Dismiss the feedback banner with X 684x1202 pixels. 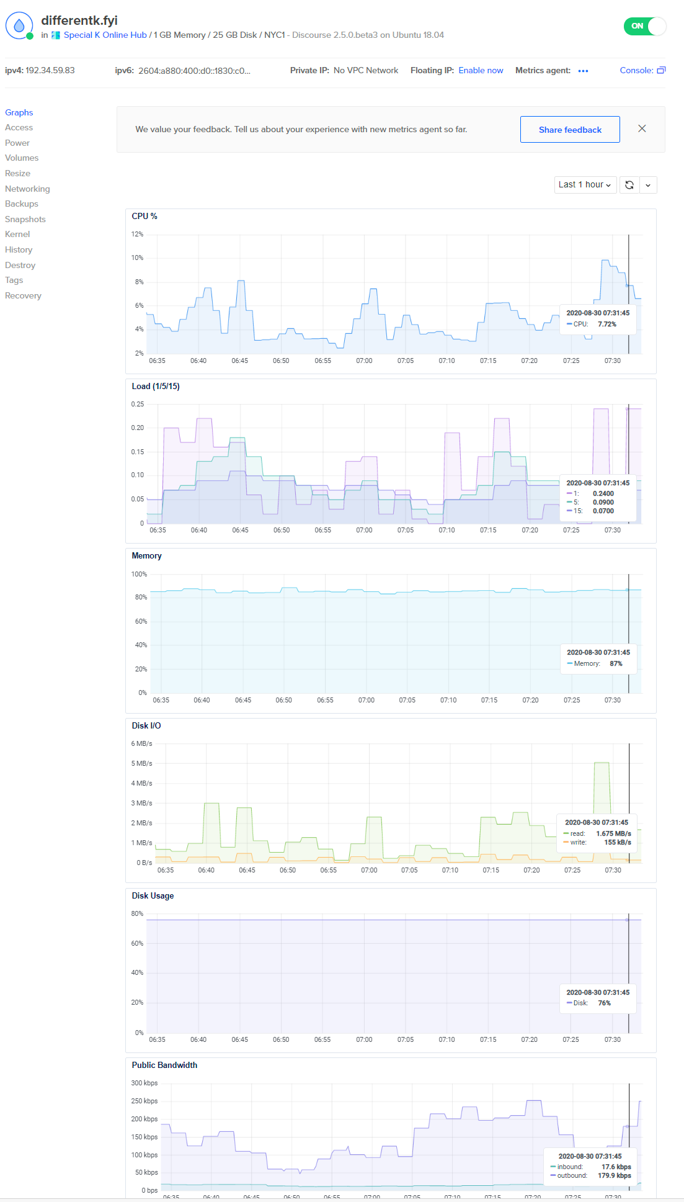642,128
